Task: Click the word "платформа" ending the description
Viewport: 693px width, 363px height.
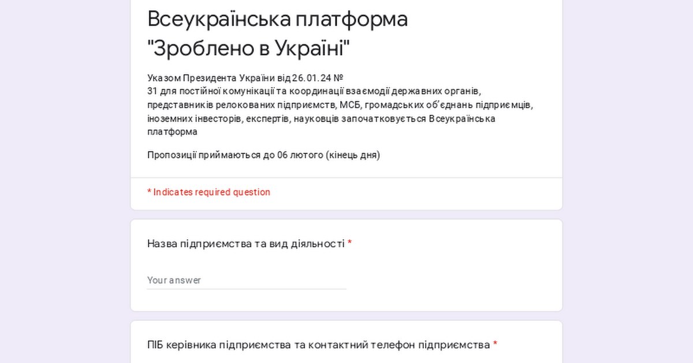Action: [x=172, y=131]
